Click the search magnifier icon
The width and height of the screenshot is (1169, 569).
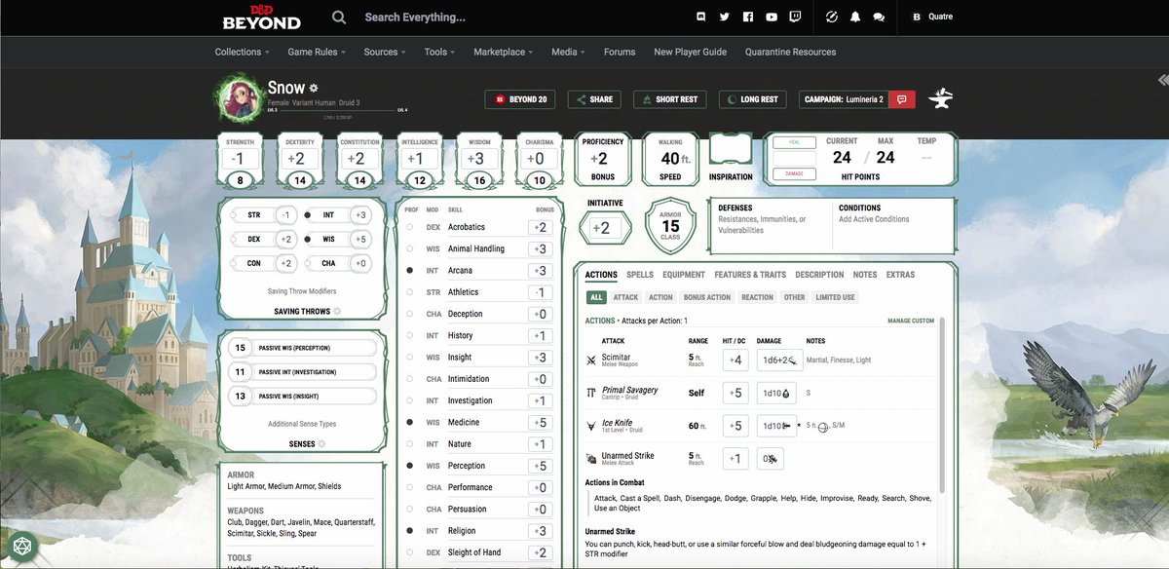339,17
